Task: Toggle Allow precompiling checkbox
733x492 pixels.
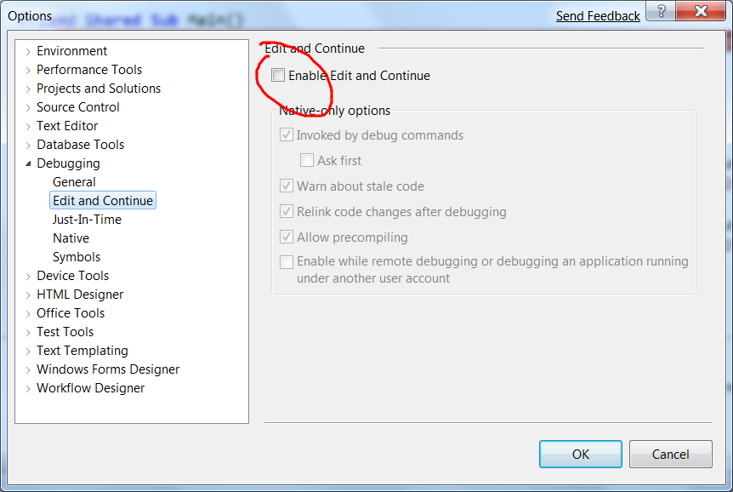Action: point(287,237)
